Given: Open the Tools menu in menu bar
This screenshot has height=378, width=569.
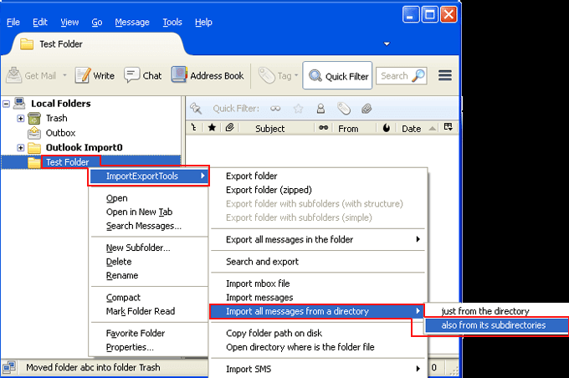Looking at the screenshot, I should coord(172,22).
